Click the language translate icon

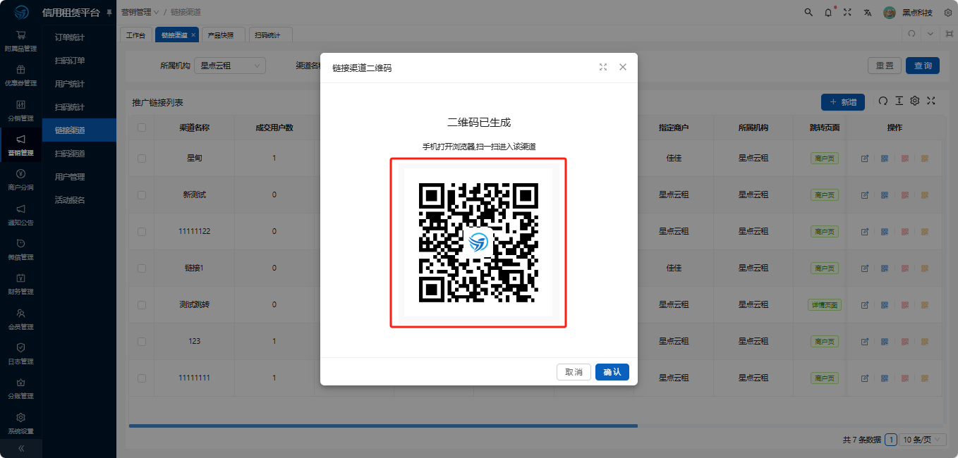[867, 12]
